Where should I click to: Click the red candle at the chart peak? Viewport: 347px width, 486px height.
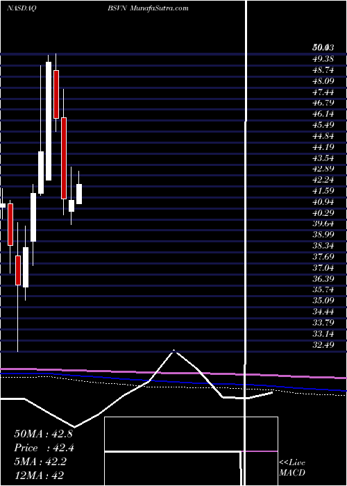tap(56, 94)
